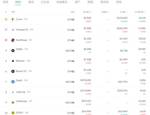Click the HECO链 cell in MDEX row
This screenshot has width=150, height=115.
70,51
